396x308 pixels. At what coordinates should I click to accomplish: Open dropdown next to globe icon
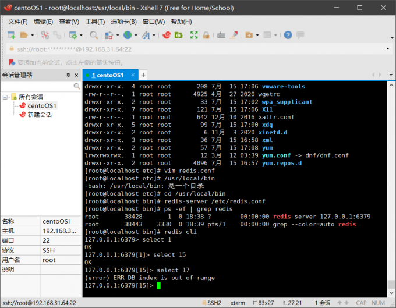coord(136,35)
